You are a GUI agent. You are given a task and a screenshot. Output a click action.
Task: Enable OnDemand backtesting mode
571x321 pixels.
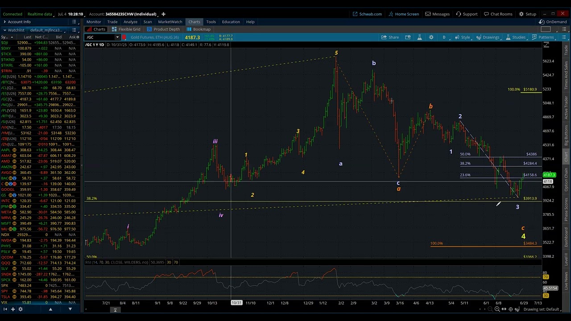point(553,22)
